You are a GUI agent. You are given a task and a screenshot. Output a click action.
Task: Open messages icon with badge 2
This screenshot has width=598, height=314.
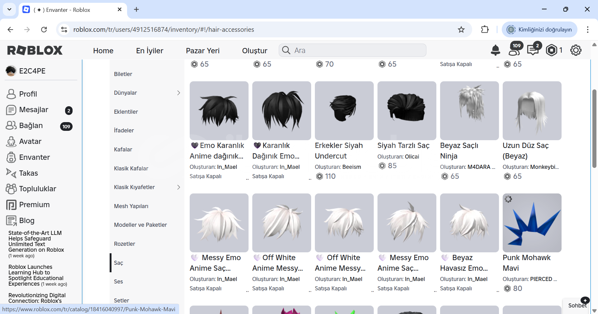coord(533,50)
